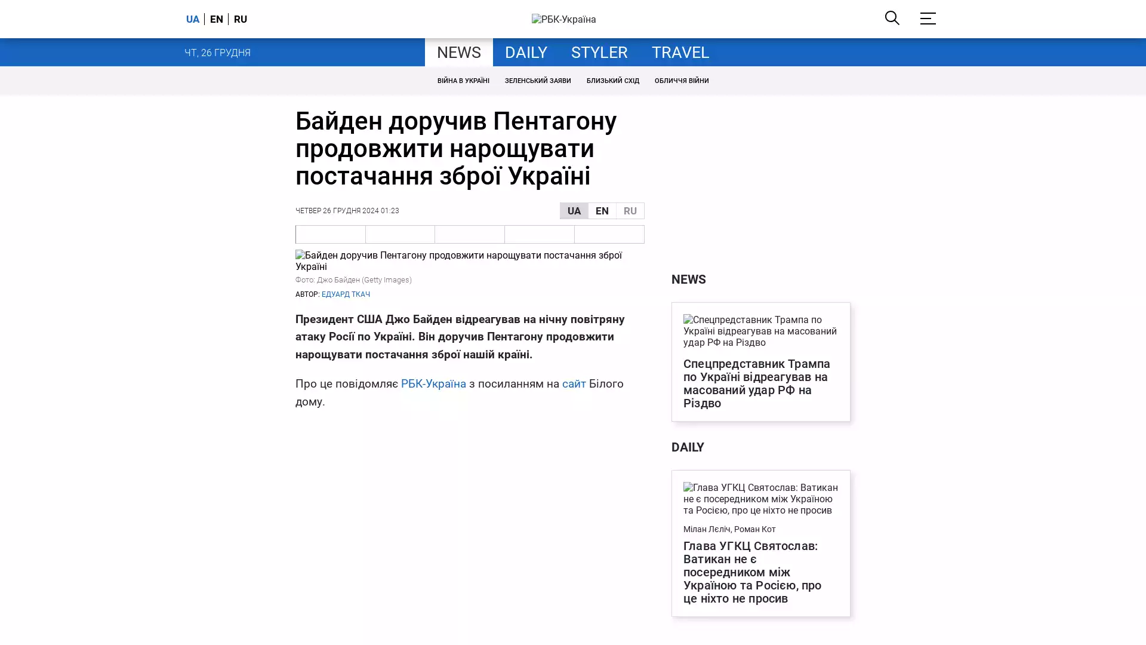
Task: Open the hamburger menu icon
Action: (x=927, y=19)
